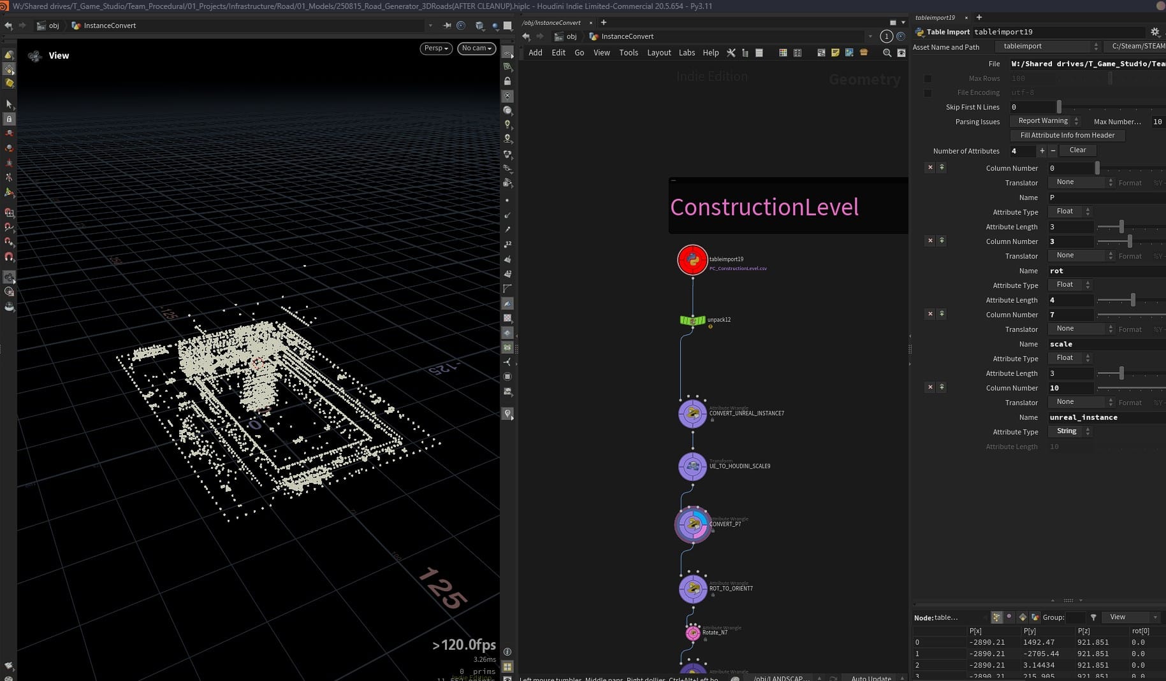The height and width of the screenshot is (681, 1166).
Task: Click the ROT_TO_ORIENT7 attribute wrangle node
Action: (693, 589)
